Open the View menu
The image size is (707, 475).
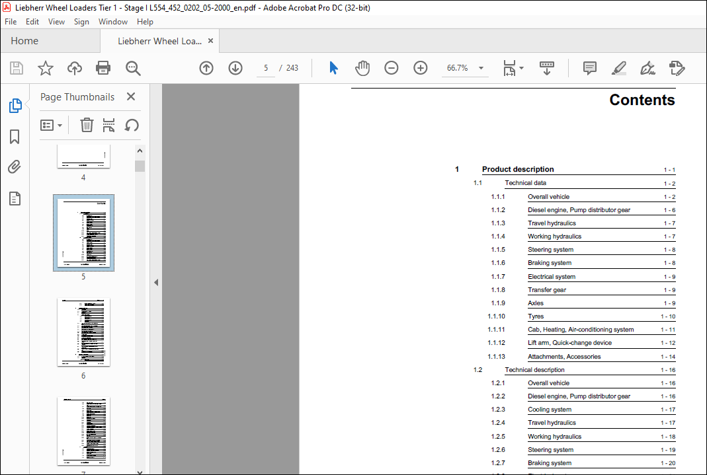pyautogui.click(x=56, y=22)
